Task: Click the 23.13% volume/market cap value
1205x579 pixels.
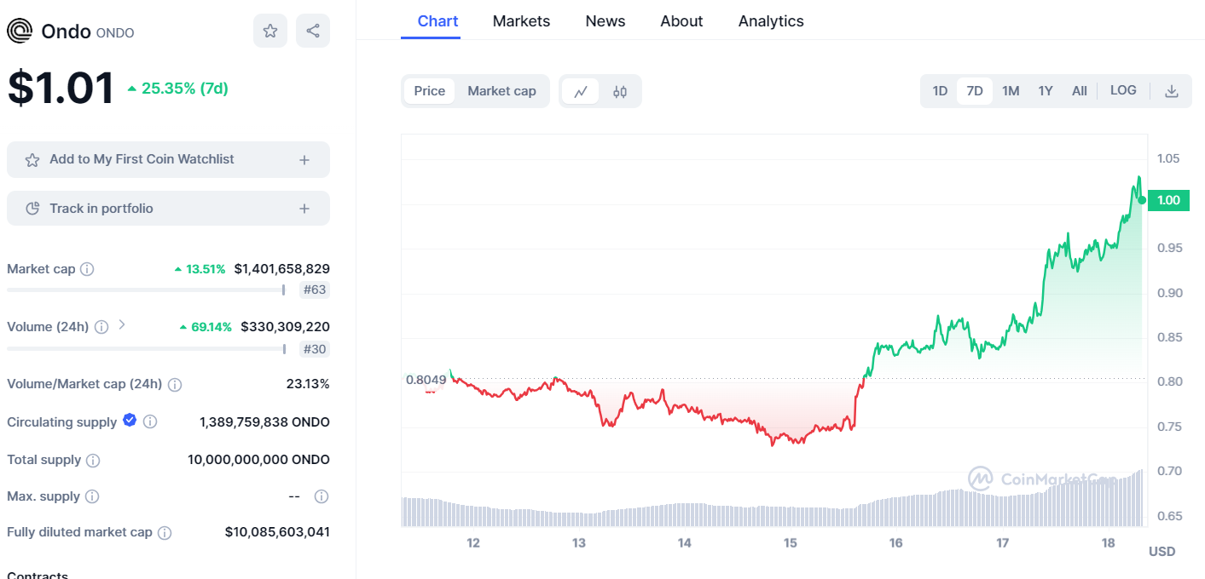Action: click(308, 384)
